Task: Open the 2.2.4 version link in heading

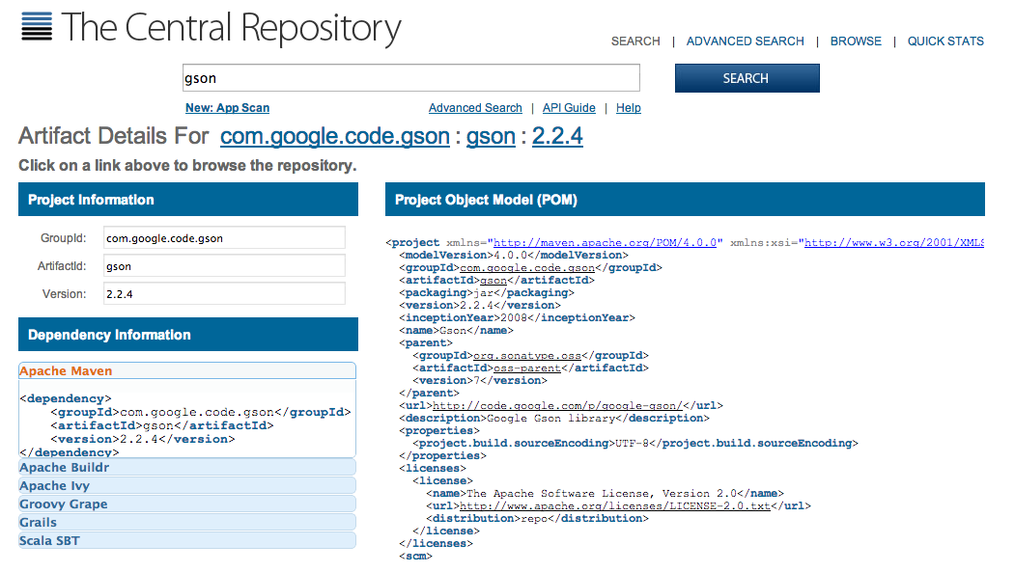Action: [557, 136]
